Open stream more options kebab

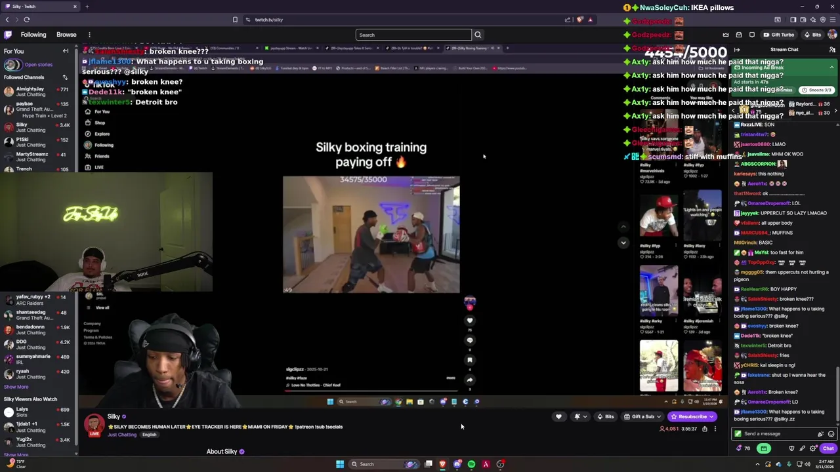pyautogui.click(x=715, y=429)
